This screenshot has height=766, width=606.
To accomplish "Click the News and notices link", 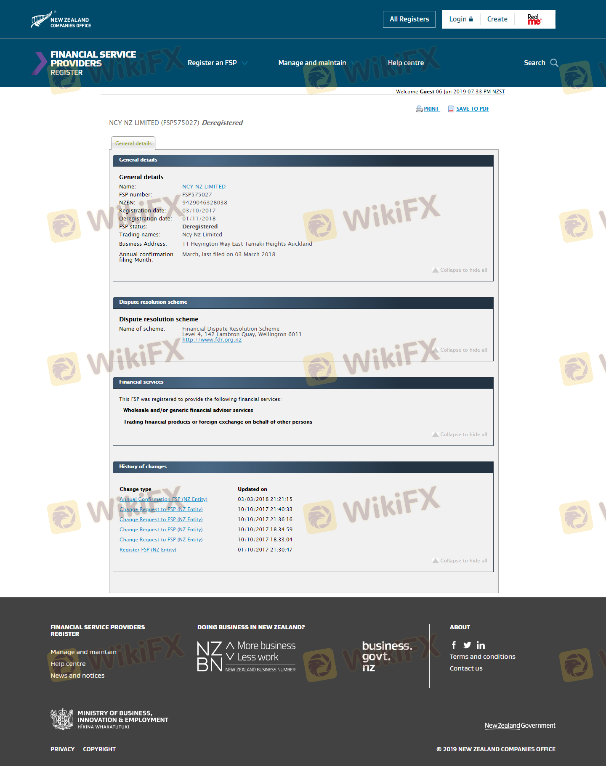I will 77,676.
